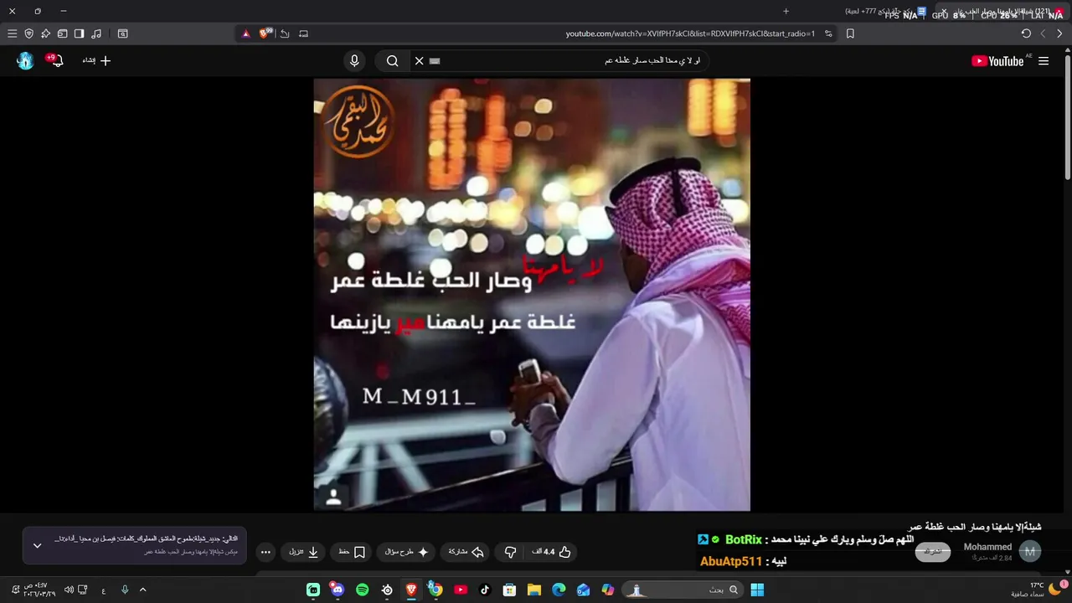This screenshot has height=603, width=1072.
Task: Click the Windows taskbar search box
Action: click(x=684, y=590)
